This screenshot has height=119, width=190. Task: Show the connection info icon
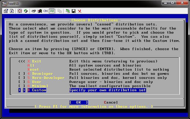tap(12, 11)
